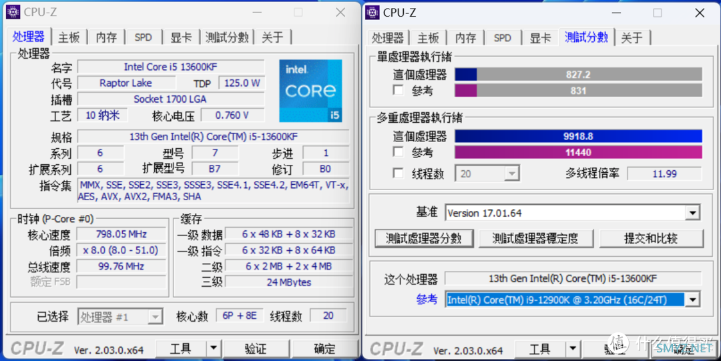Click the 核心速度 798.05 MHz value
Screen dimensions: 721x361
(121, 234)
